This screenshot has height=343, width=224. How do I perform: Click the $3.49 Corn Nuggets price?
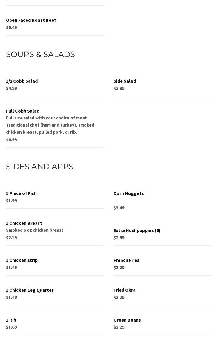(x=119, y=208)
